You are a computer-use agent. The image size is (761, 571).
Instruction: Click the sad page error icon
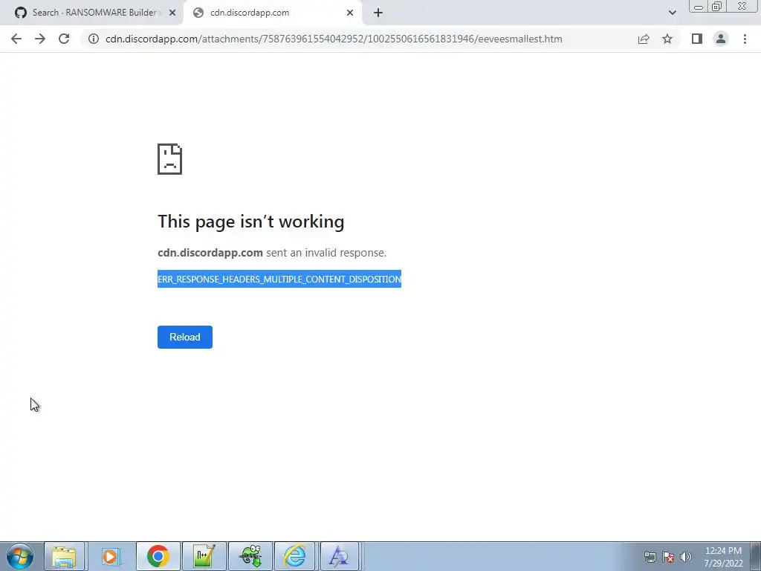pos(170,159)
